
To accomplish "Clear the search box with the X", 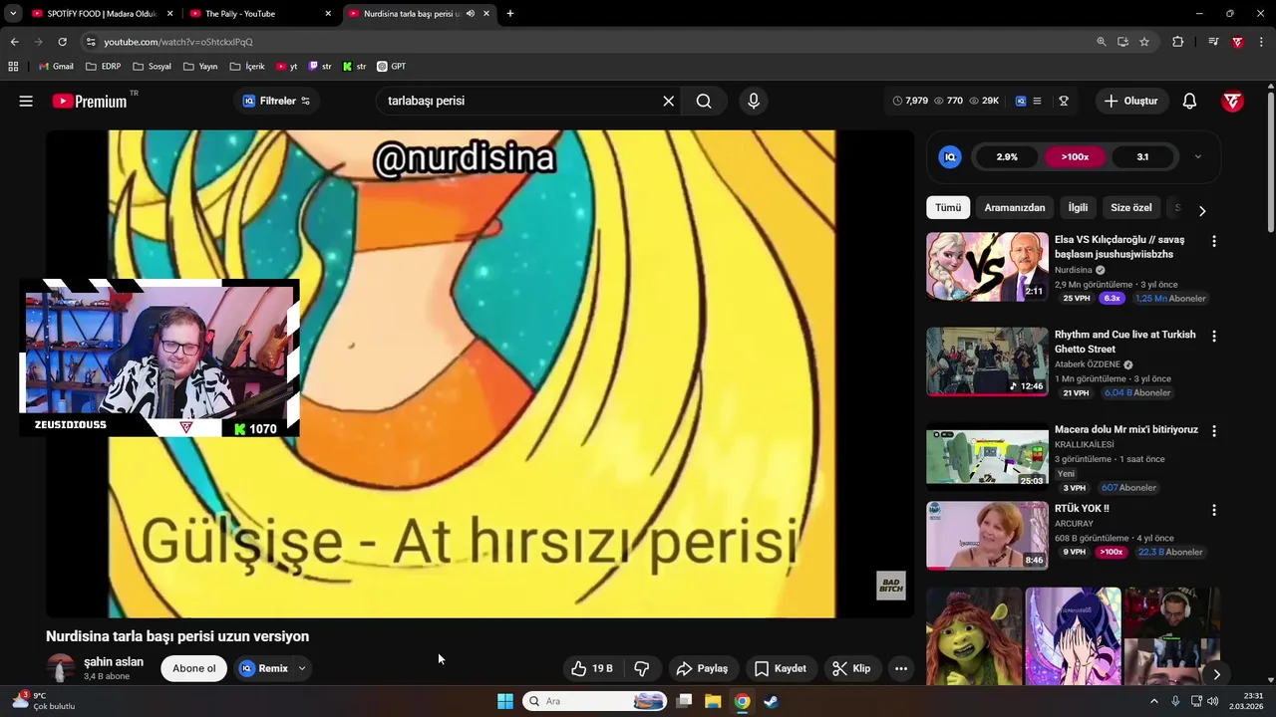I will coord(669,101).
